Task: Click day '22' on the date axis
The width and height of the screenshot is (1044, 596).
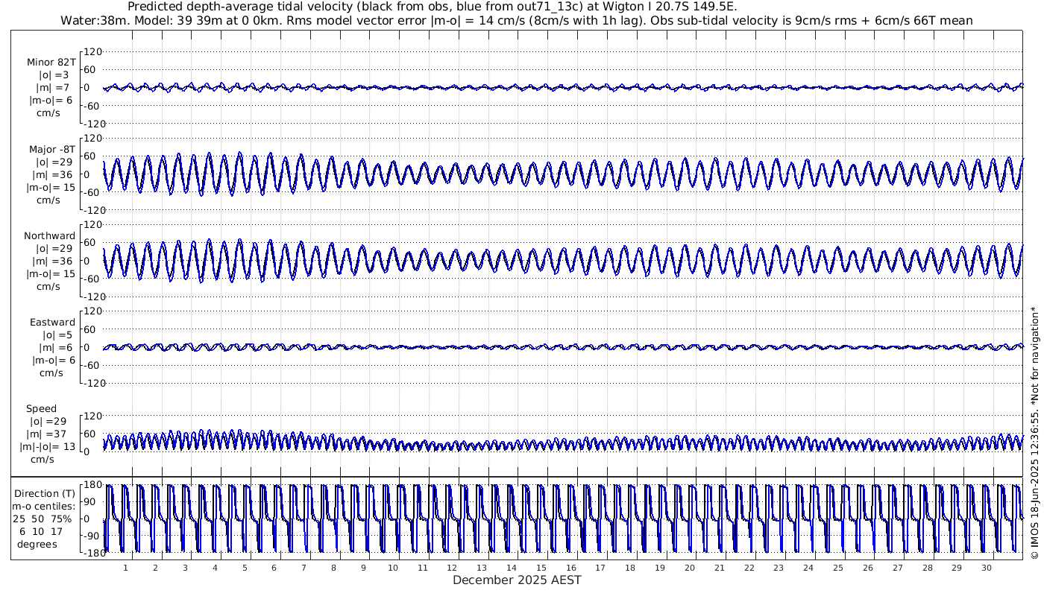Action: [x=749, y=568]
